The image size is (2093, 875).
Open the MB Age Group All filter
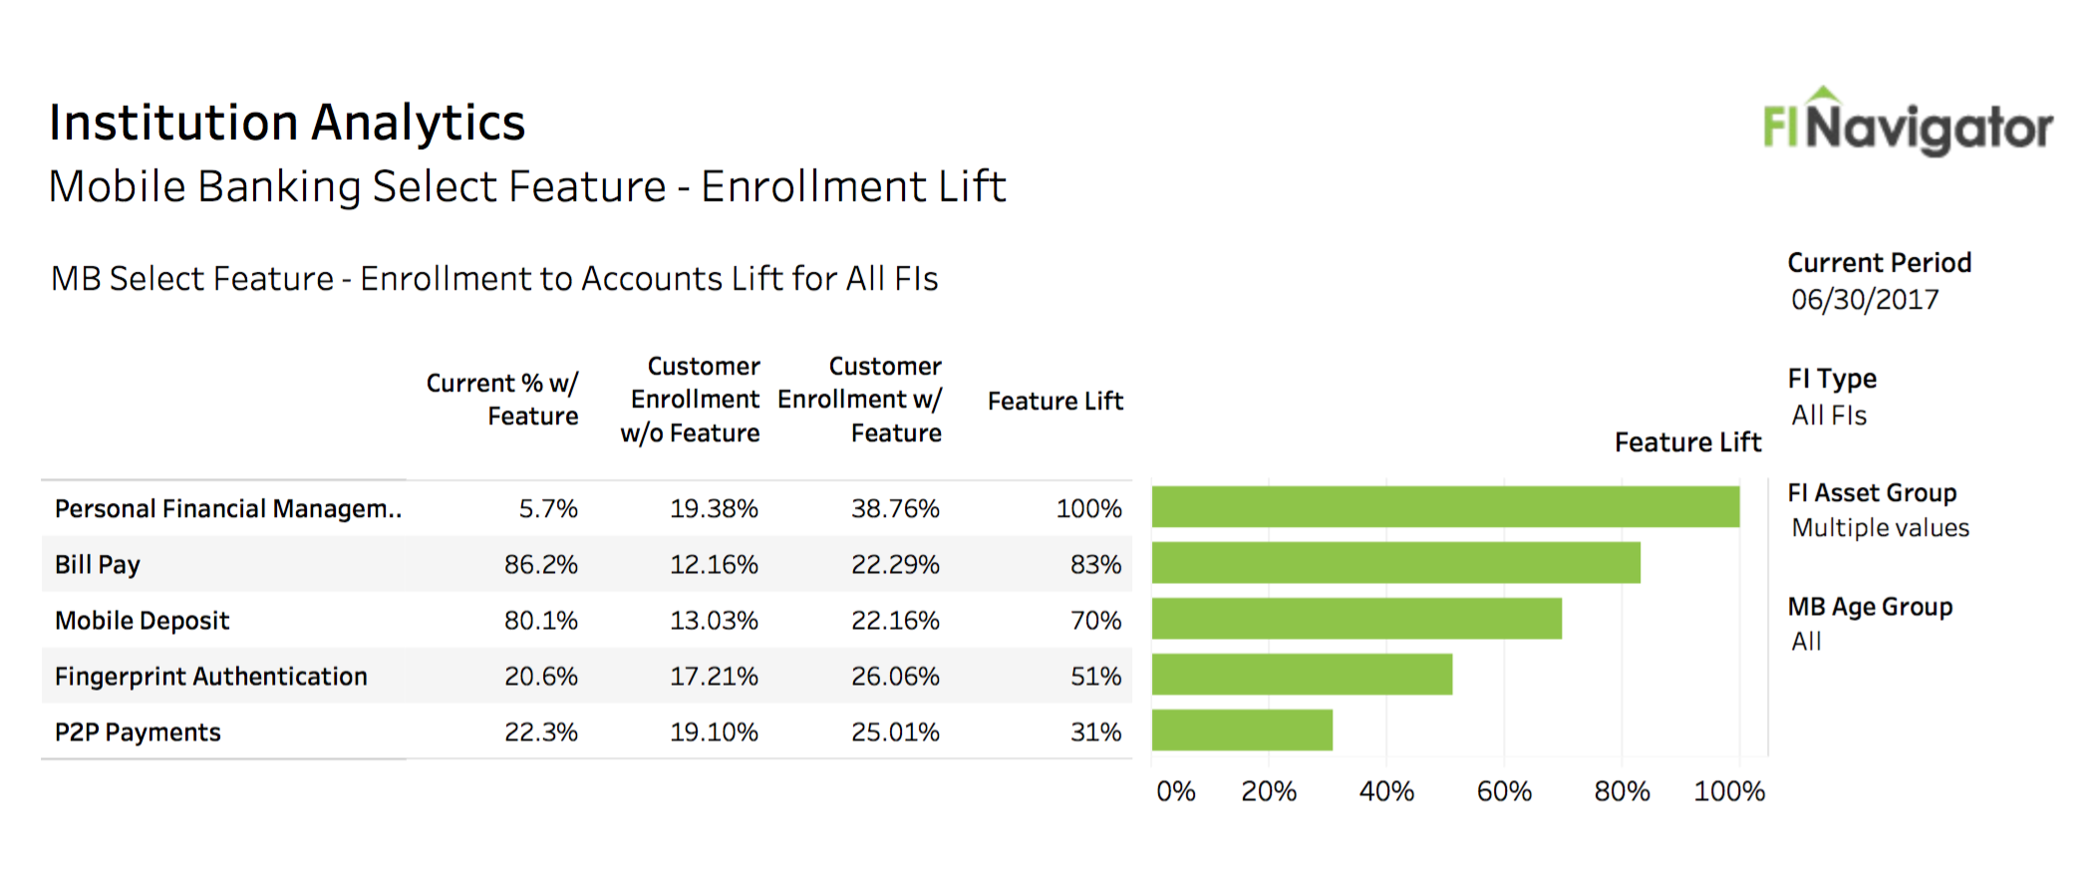pos(1806,641)
